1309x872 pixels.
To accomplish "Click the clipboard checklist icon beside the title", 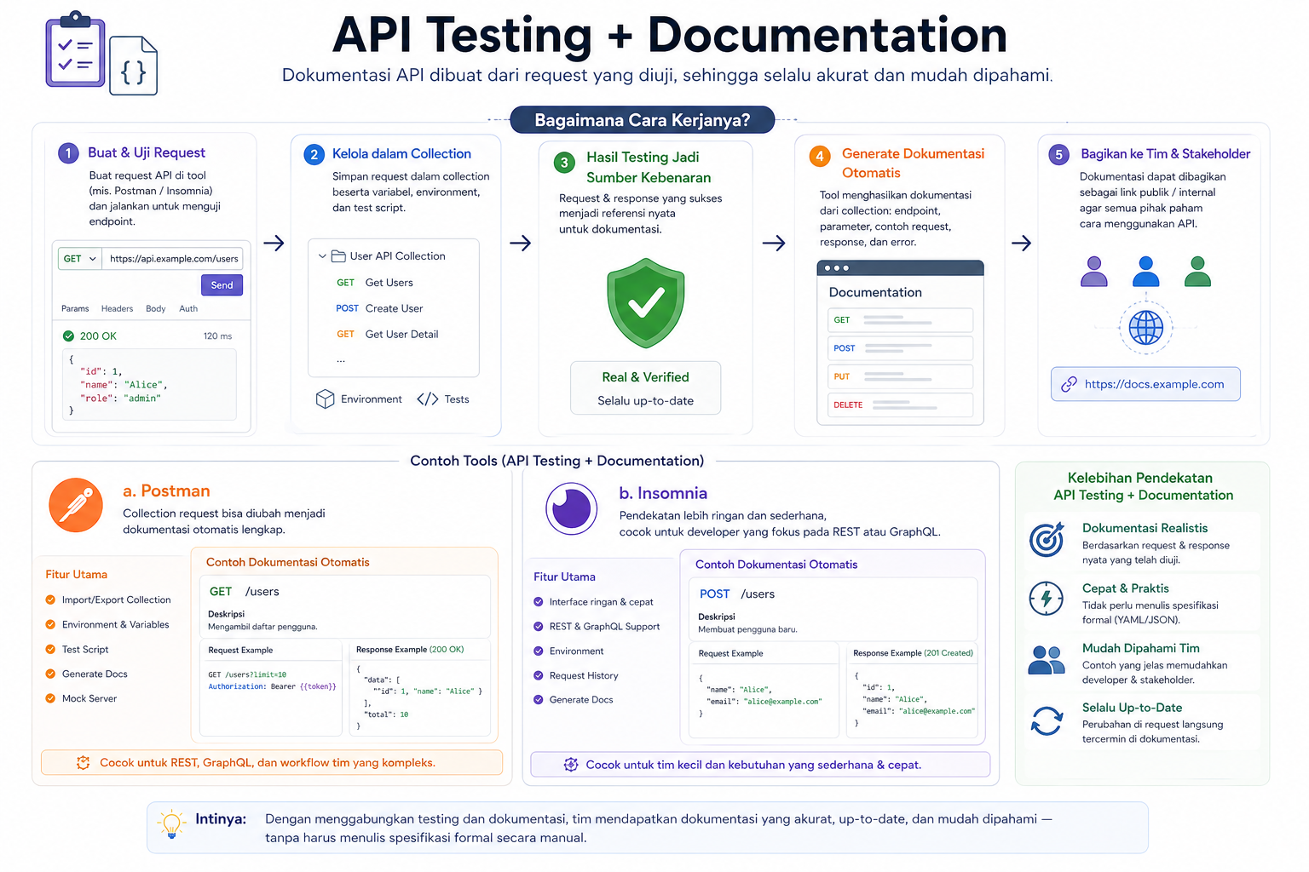I will (x=76, y=49).
